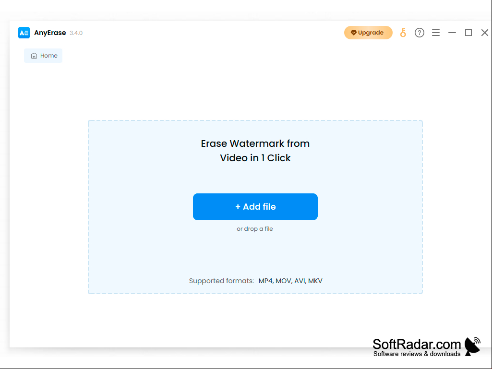The image size is (492, 369).
Task: Click the heart gem icon in Upgrade
Action: point(353,33)
